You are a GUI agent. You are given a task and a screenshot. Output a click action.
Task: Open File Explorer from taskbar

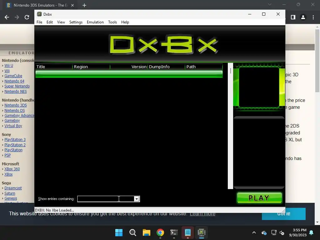pos(147,232)
